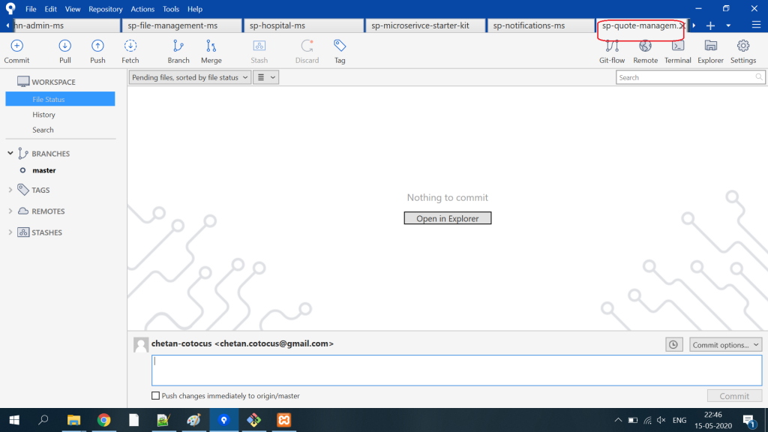Add a Tag from toolbar
This screenshot has width=768, height=432.
tap(340, 46)
